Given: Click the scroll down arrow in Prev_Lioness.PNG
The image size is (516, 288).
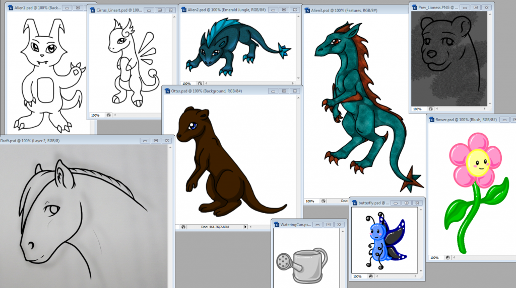Looking at the screenshot, I should point(491,103).
